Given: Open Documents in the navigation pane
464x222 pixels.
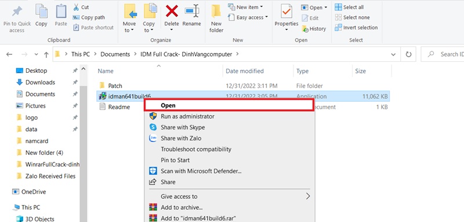Looking at the screenshot, I should click(x=40, y=94).
